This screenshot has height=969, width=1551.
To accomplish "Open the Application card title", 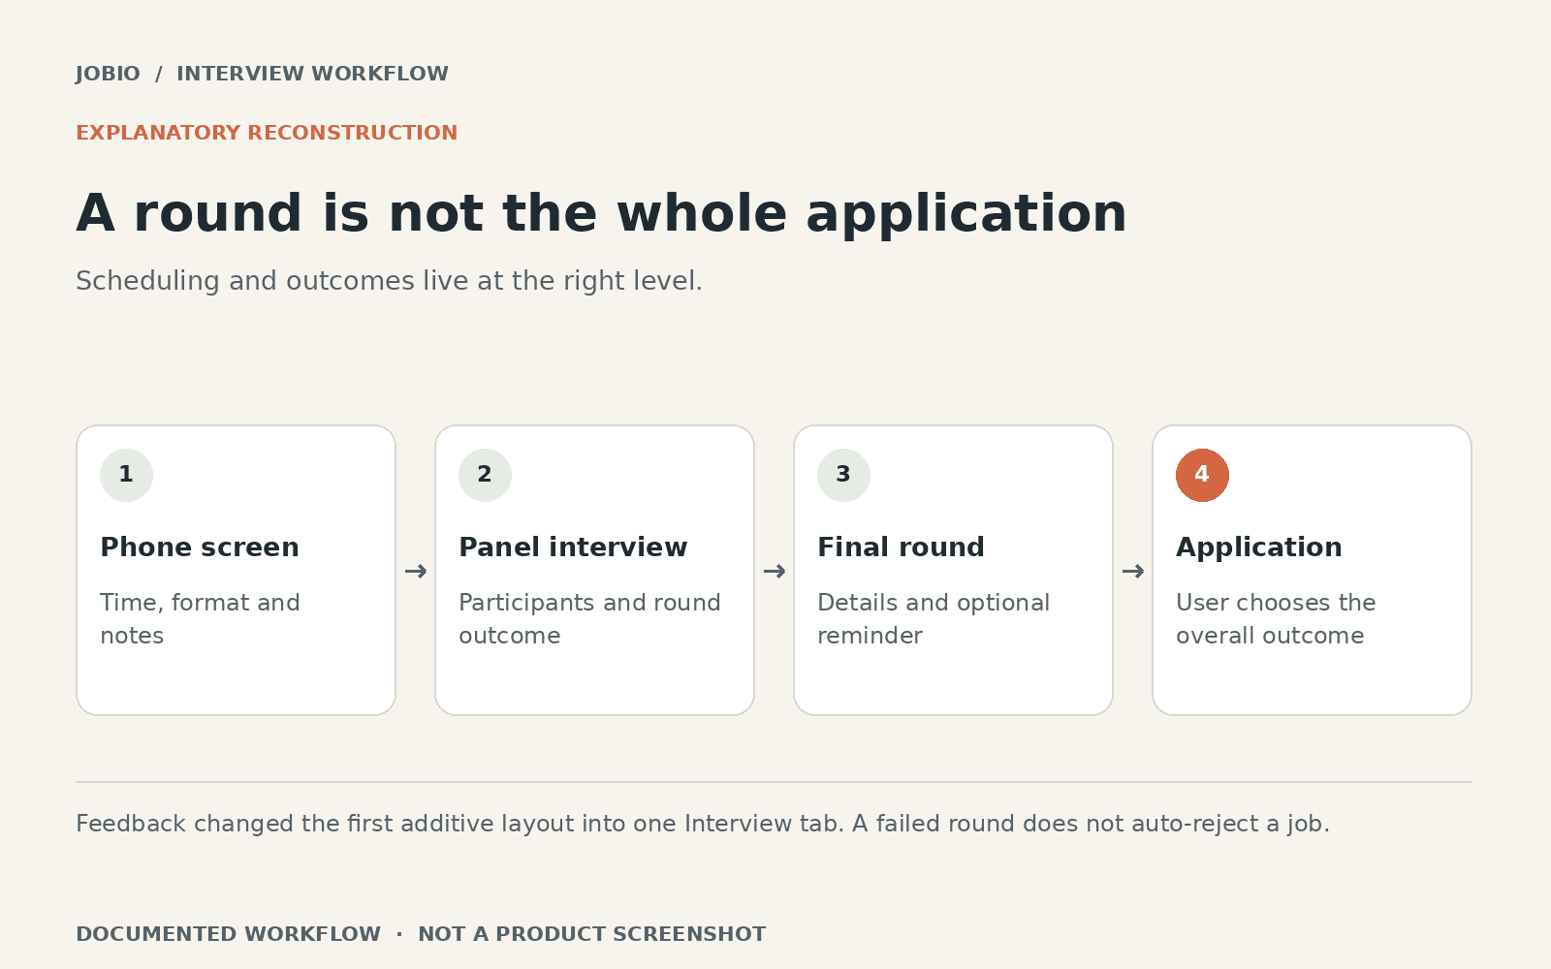I will [x=1259, y=547].
